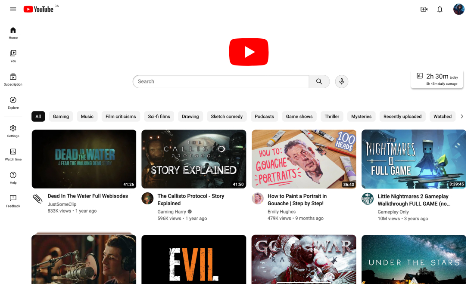The width and height of the screenshot is (474, 284).
Task: Click the large red YouTube play logo
Action: pyautogui.click(x=249, y=52)
